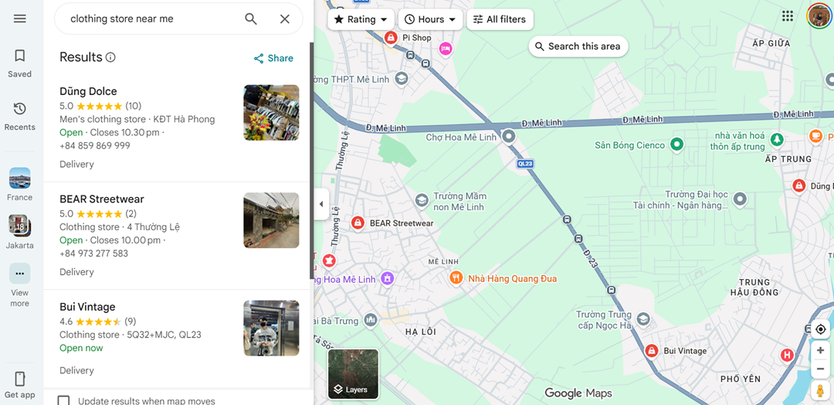Click the Dũng map pin at right edge
The width and height of the screenshot is (834, 405).
coord(798,185)
